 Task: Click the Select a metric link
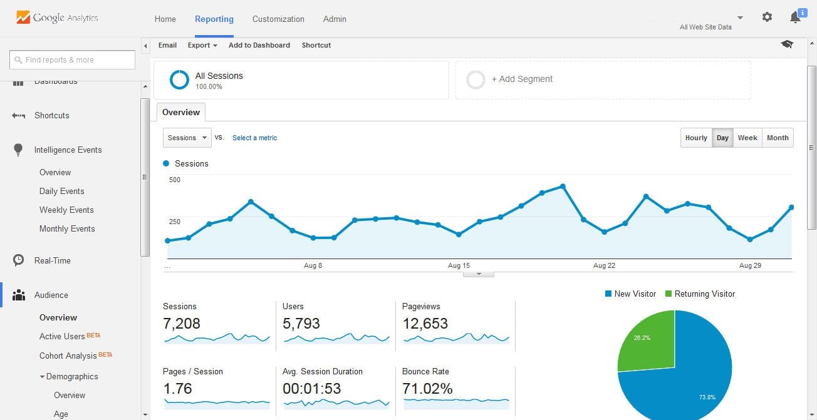[x=254, y=138]
